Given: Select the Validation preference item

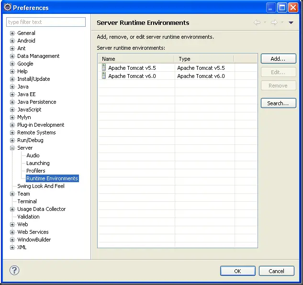Looking at the screenshot, I should coord(28,217).
